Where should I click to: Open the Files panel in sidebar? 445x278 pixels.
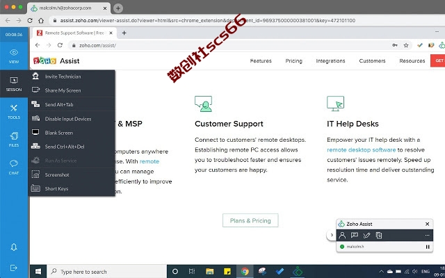click(14, 140)
